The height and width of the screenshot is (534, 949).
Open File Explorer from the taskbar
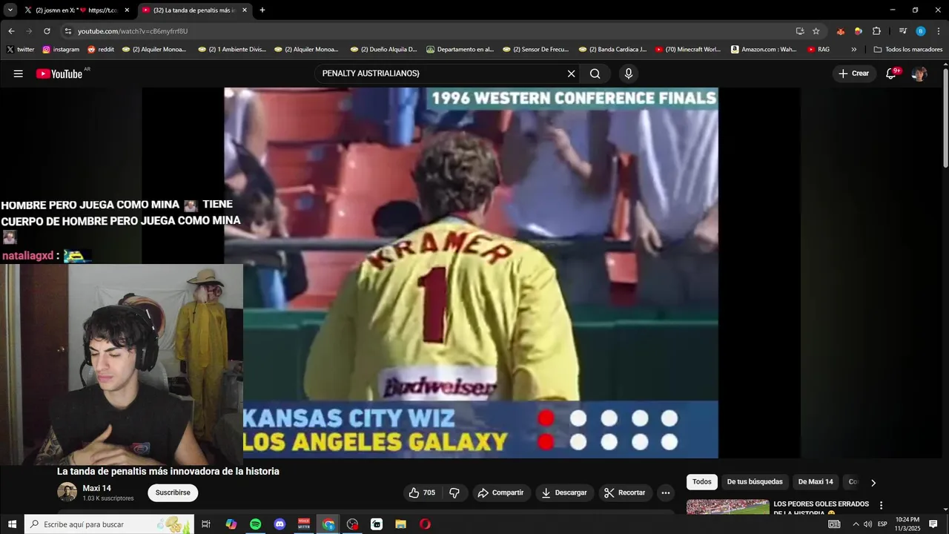(400, 524)
